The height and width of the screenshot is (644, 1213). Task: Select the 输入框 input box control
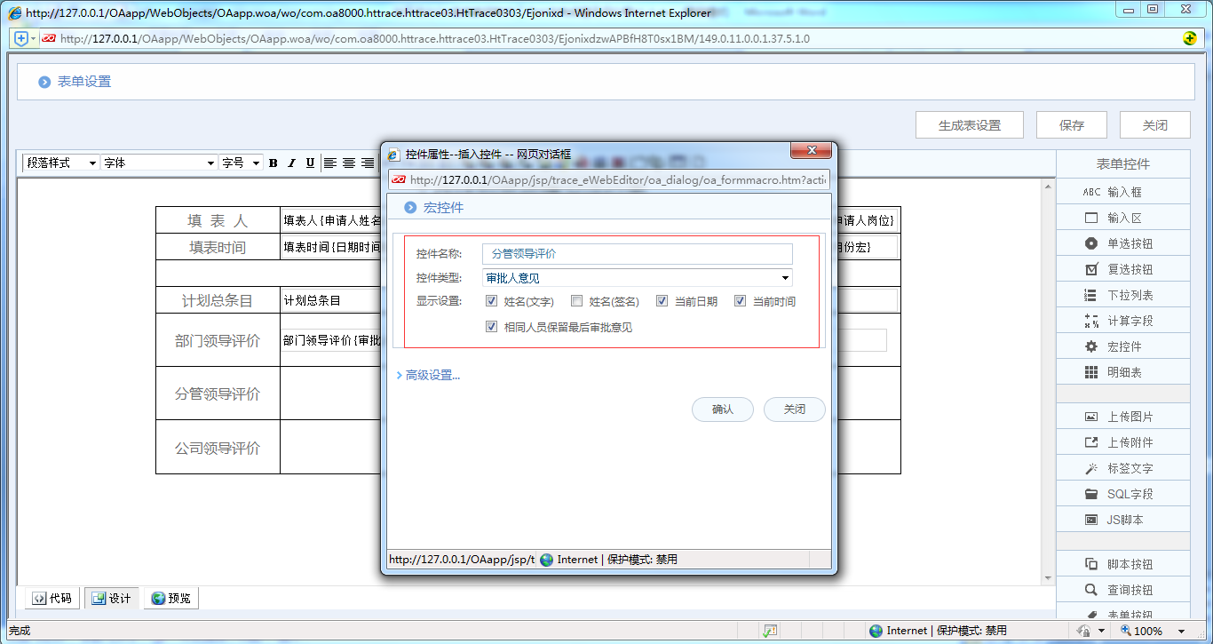1122,191
